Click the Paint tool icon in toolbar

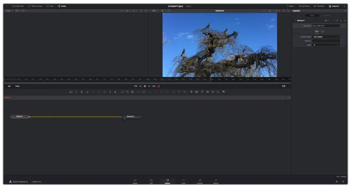click(x=87, y=92)
